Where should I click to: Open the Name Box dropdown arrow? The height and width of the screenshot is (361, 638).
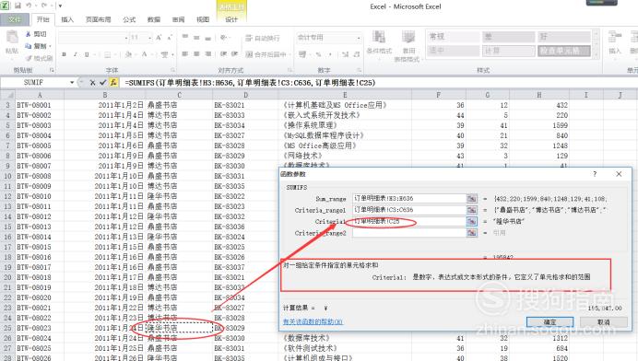[72, 83]
